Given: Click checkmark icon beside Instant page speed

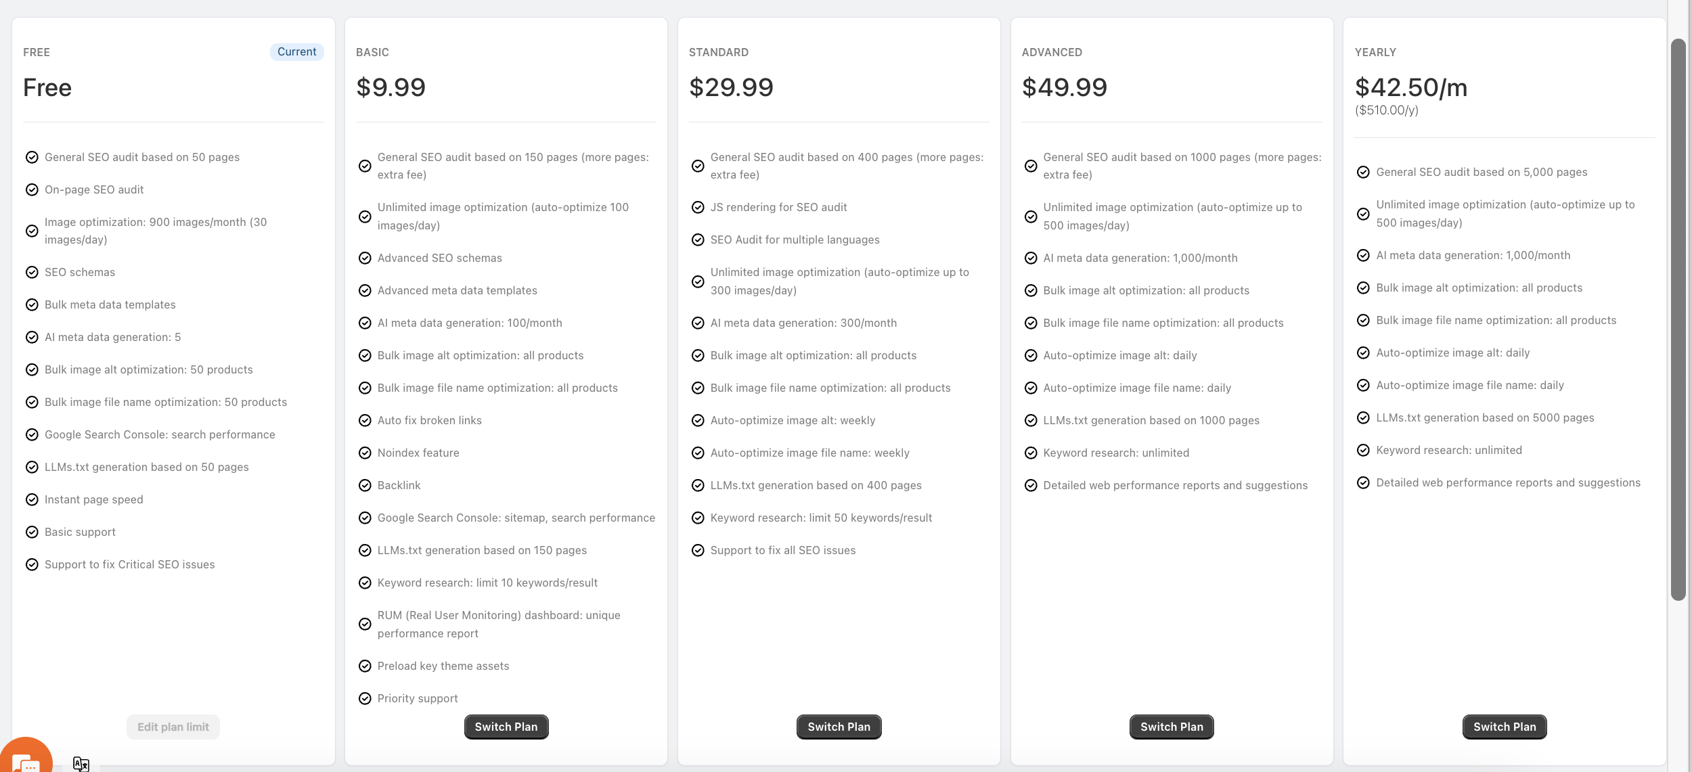Looking at the screenshot, I should coord(32,500).
